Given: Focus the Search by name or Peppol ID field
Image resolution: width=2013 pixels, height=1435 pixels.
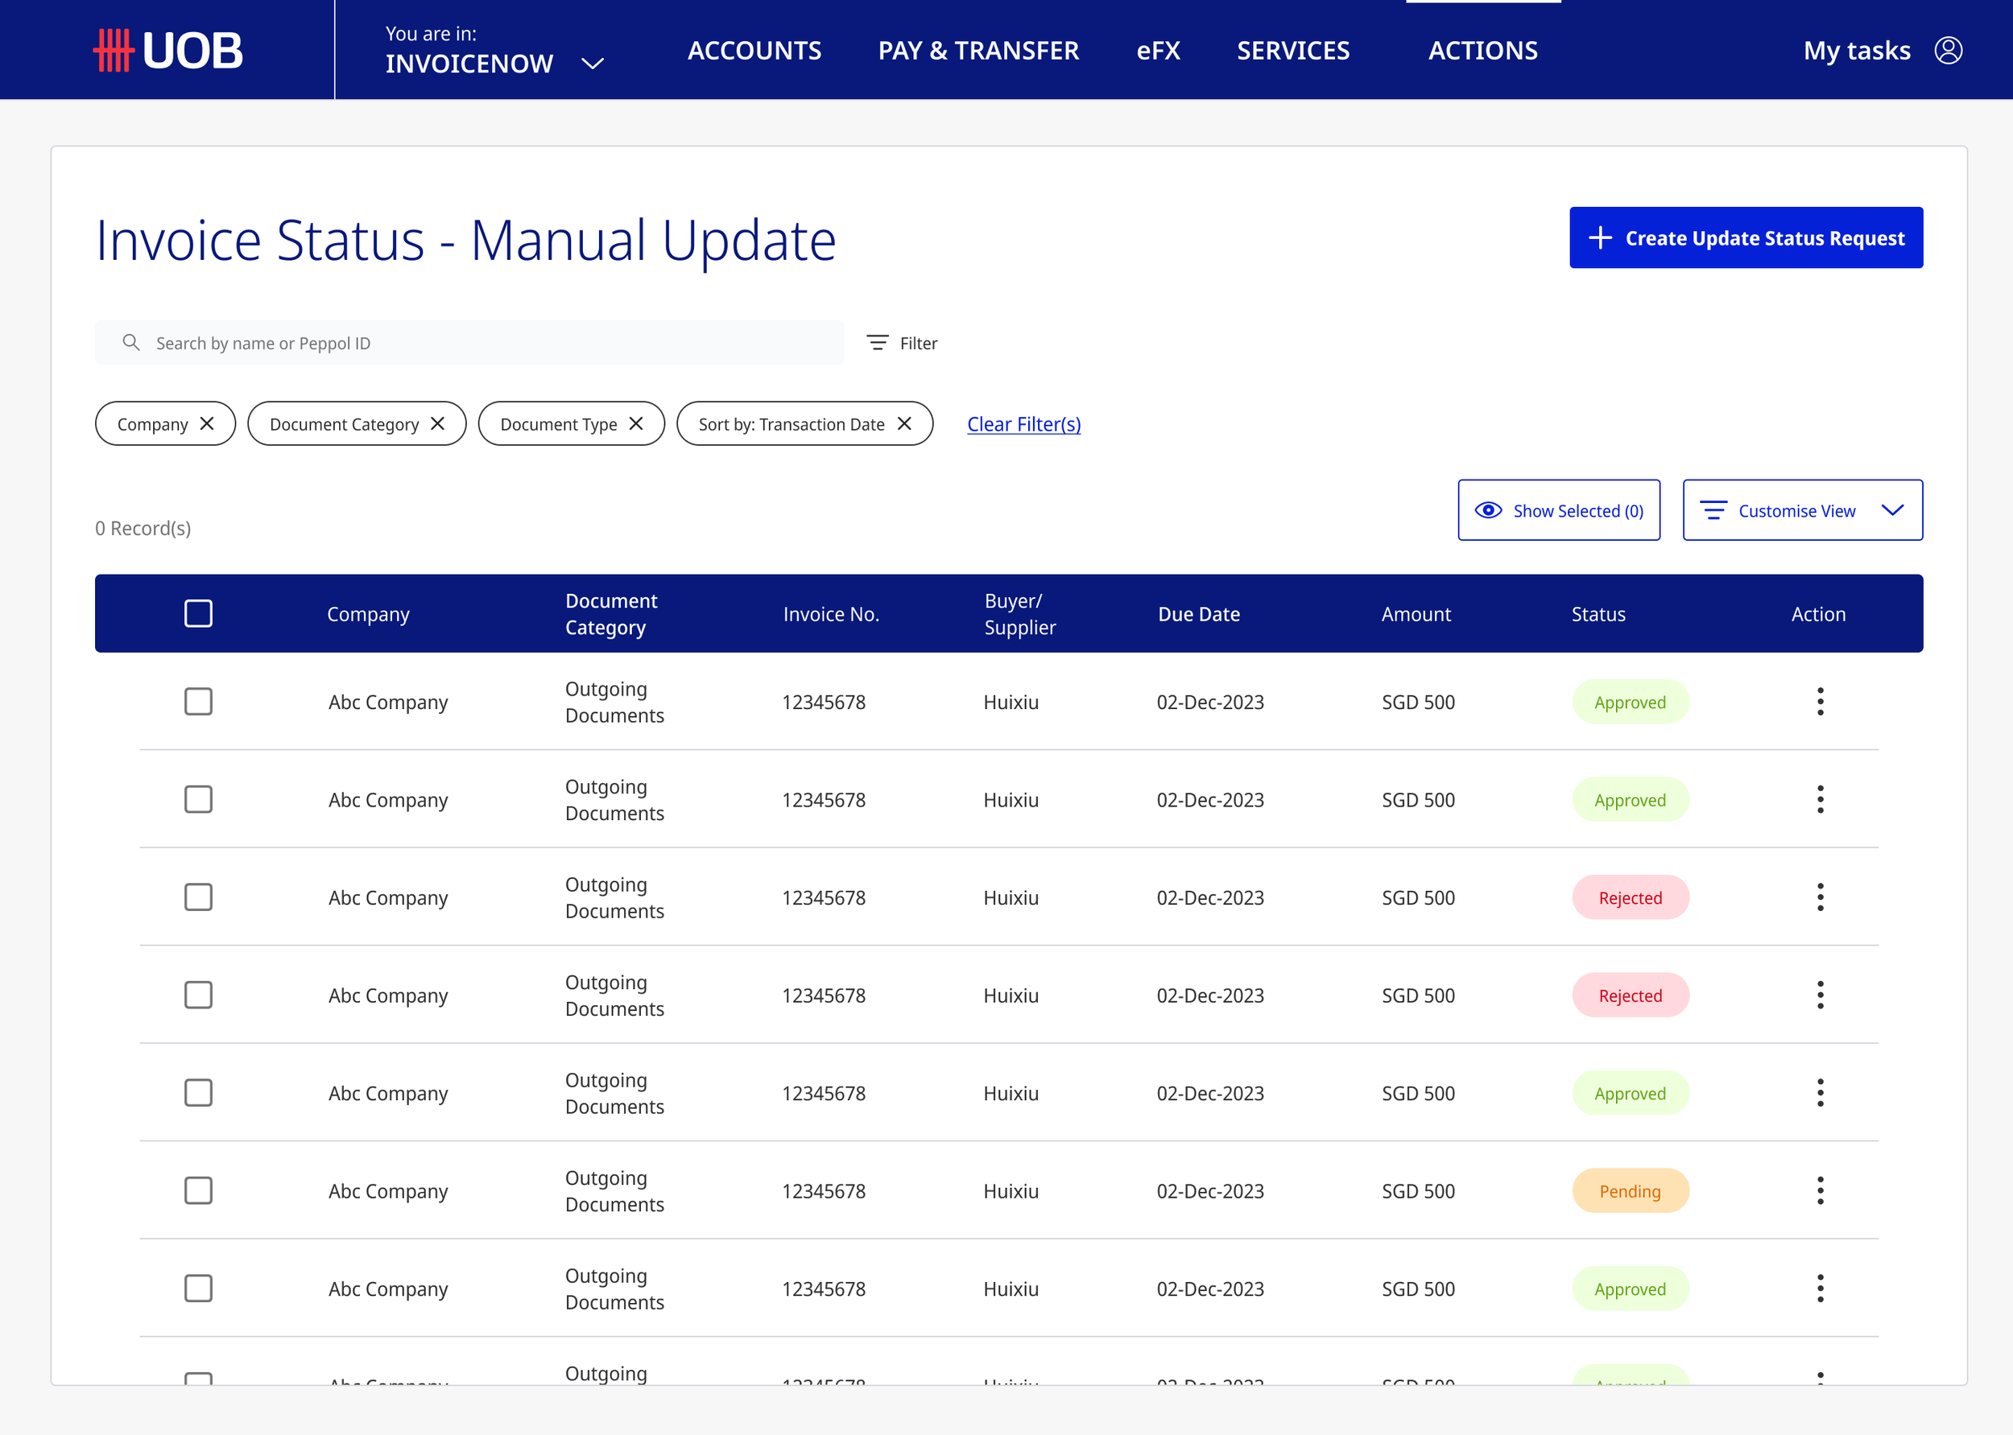Looking at the screenshot, I should click(469, 343).
